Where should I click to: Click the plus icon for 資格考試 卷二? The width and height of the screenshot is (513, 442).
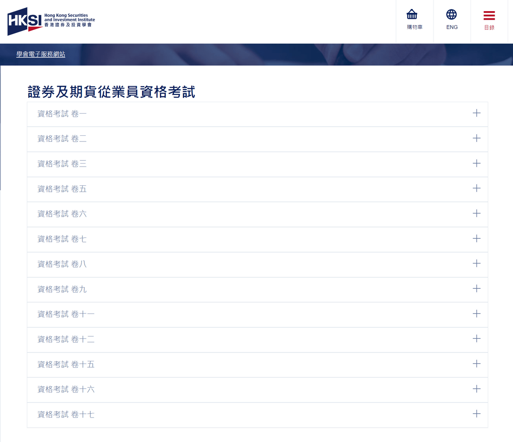pos(476,138)
